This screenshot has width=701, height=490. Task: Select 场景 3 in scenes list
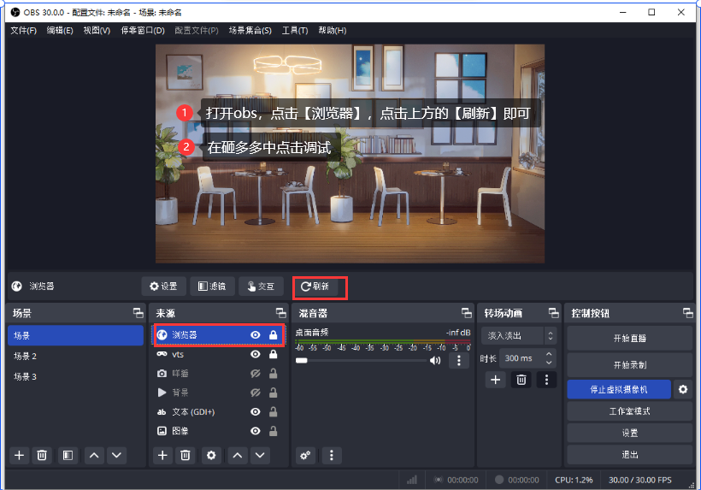[75, 377]
